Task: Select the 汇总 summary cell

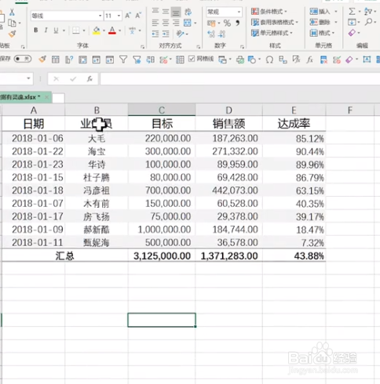Action: point(65,255)
